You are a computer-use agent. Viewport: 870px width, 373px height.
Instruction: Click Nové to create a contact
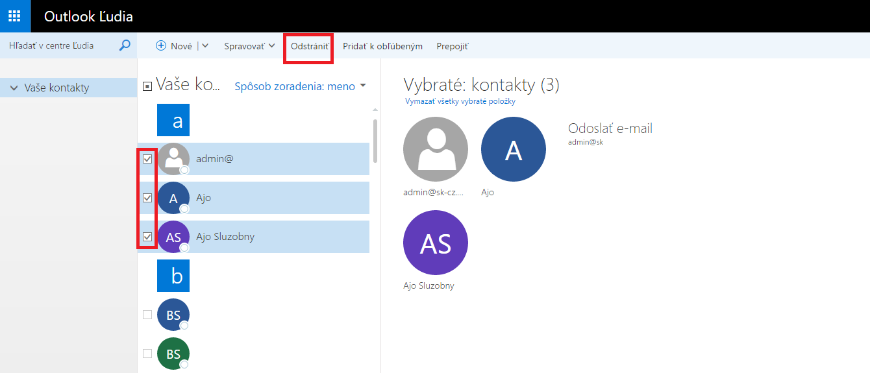pos(181,46)
